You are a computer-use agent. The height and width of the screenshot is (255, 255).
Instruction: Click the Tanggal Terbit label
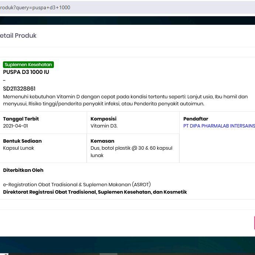pyautogui.click(x=21, y=119)
